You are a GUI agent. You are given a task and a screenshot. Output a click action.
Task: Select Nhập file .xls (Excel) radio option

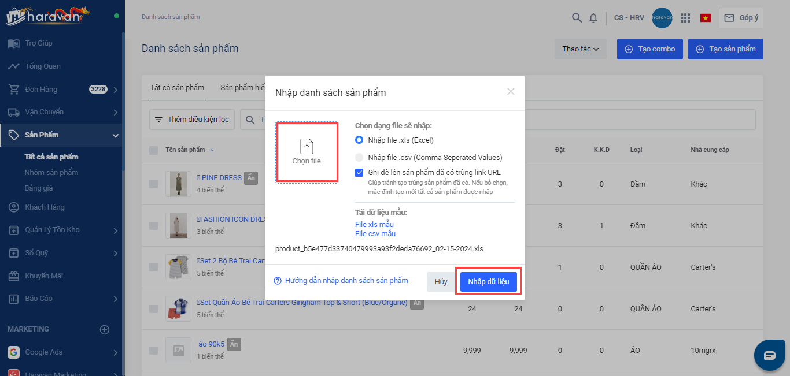pyautogui.click(x=359, y=140)
